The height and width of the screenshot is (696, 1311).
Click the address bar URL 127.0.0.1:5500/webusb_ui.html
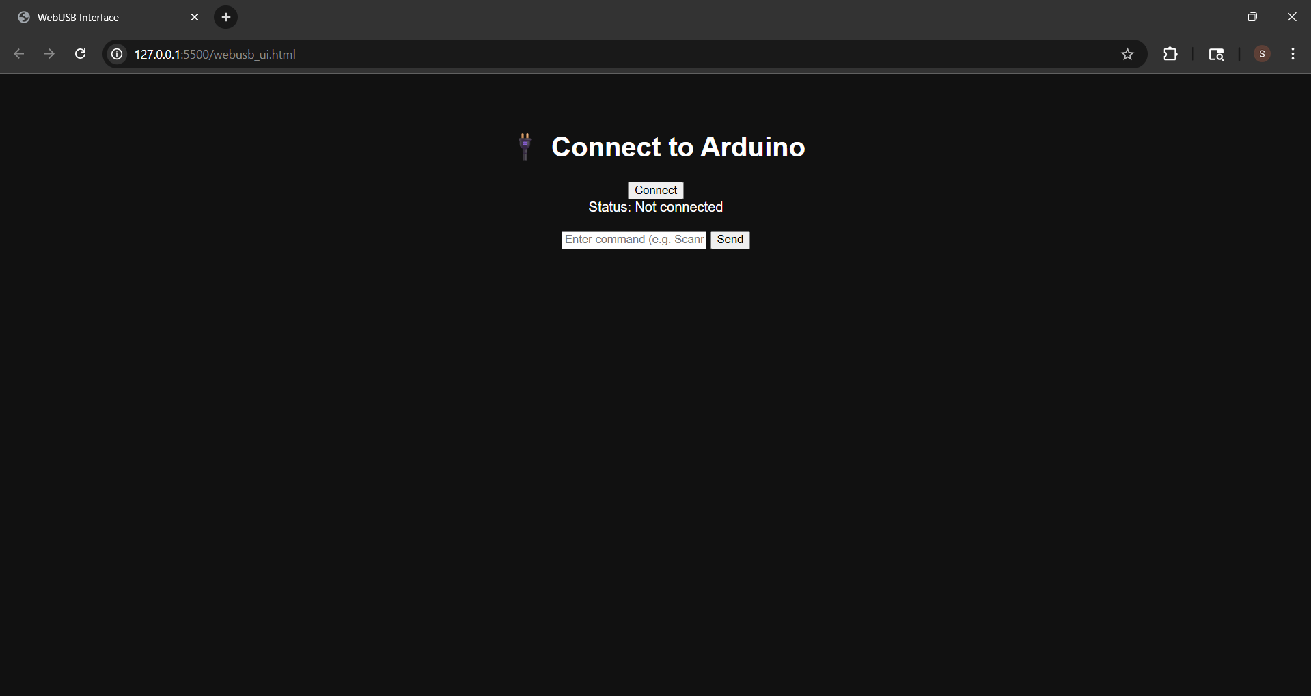point(215,55)
